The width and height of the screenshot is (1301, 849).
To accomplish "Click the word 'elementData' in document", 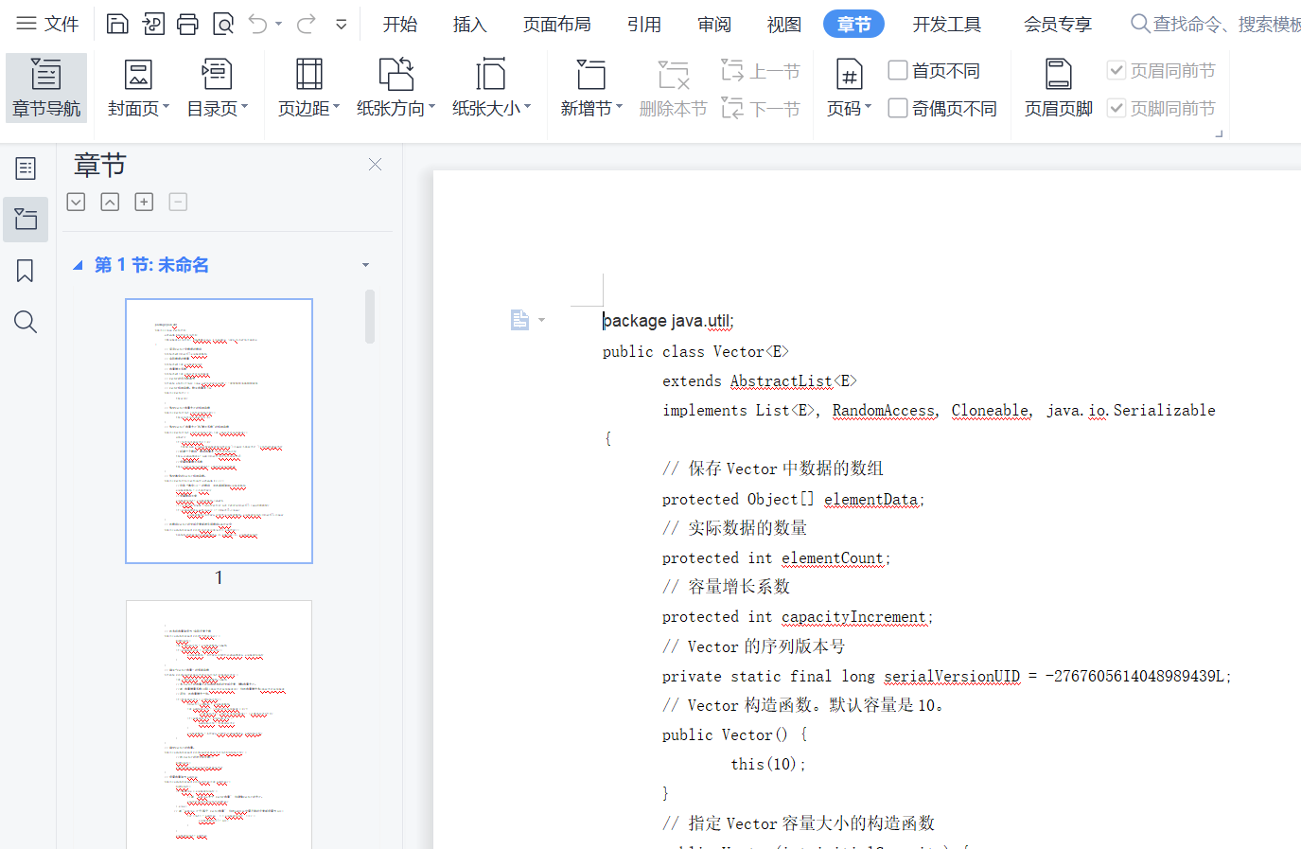I will [871, 499].
